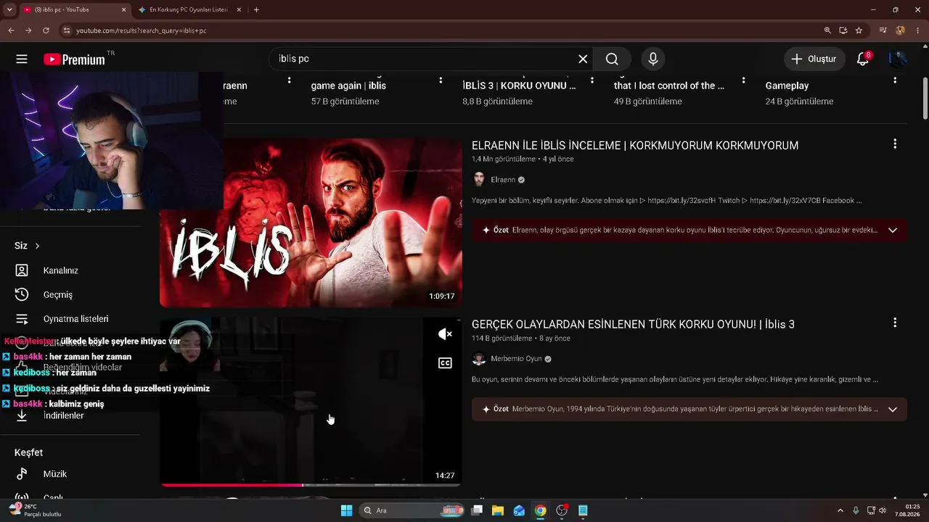The width and height of the screenshot is (929, 522).
Task: Open the YouTube hamburger guide menu
Action: click(x=22, y=59)
